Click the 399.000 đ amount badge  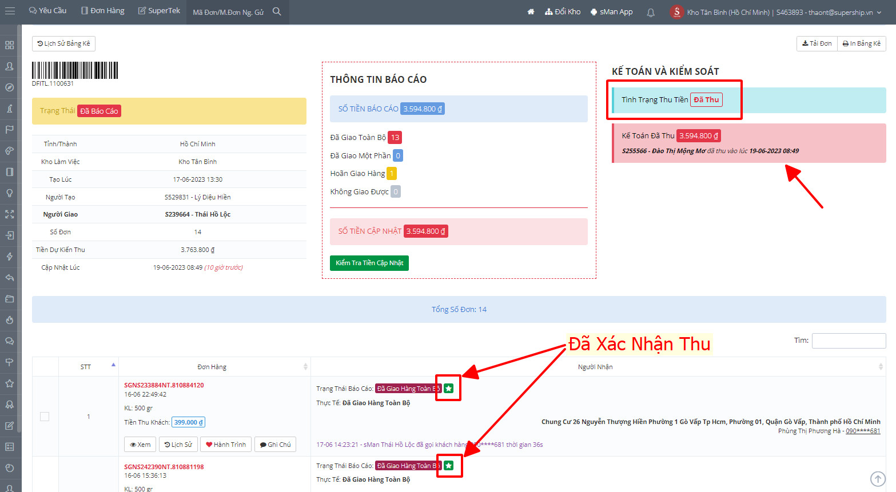pos(188,422)
